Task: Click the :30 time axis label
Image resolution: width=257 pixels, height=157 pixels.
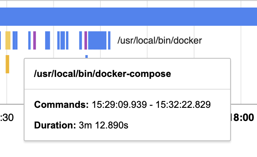Action: point(7,117)
